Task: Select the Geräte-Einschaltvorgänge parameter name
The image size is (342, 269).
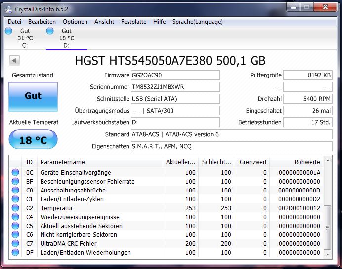Action: pos(76,173)
